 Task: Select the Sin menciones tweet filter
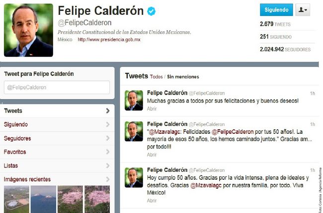click(x=183, y=77)
